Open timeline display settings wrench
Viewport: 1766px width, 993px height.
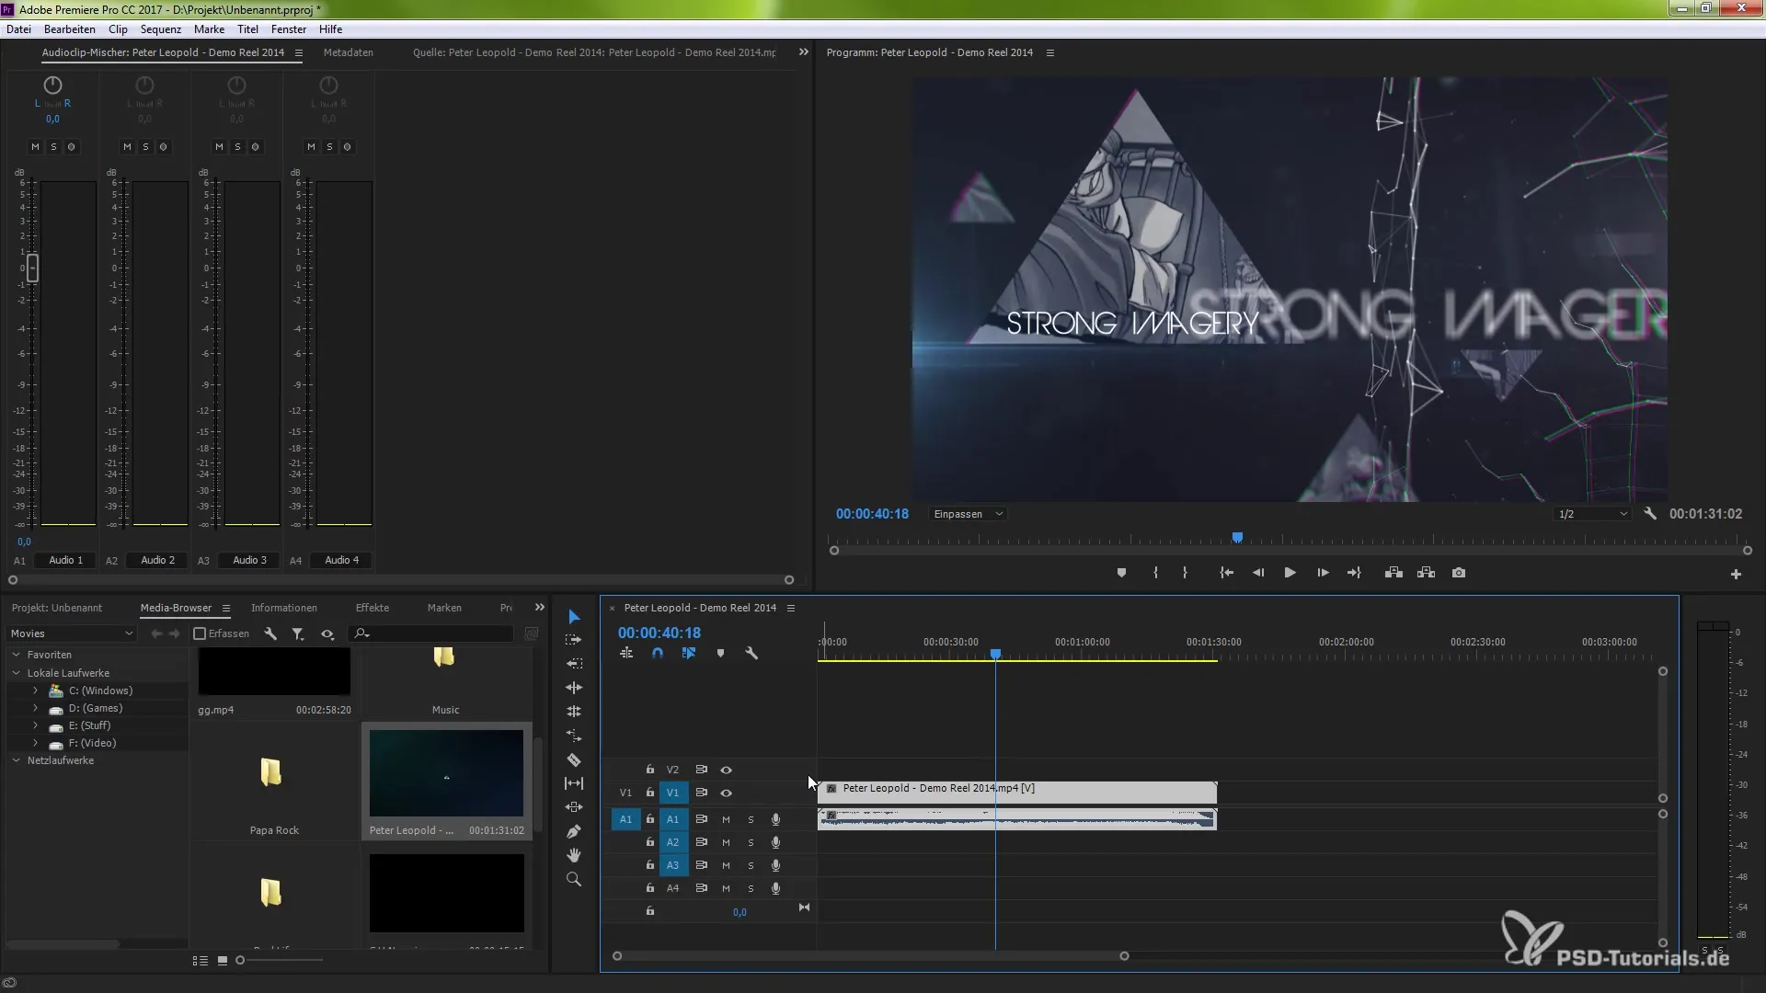coord(751,653)
